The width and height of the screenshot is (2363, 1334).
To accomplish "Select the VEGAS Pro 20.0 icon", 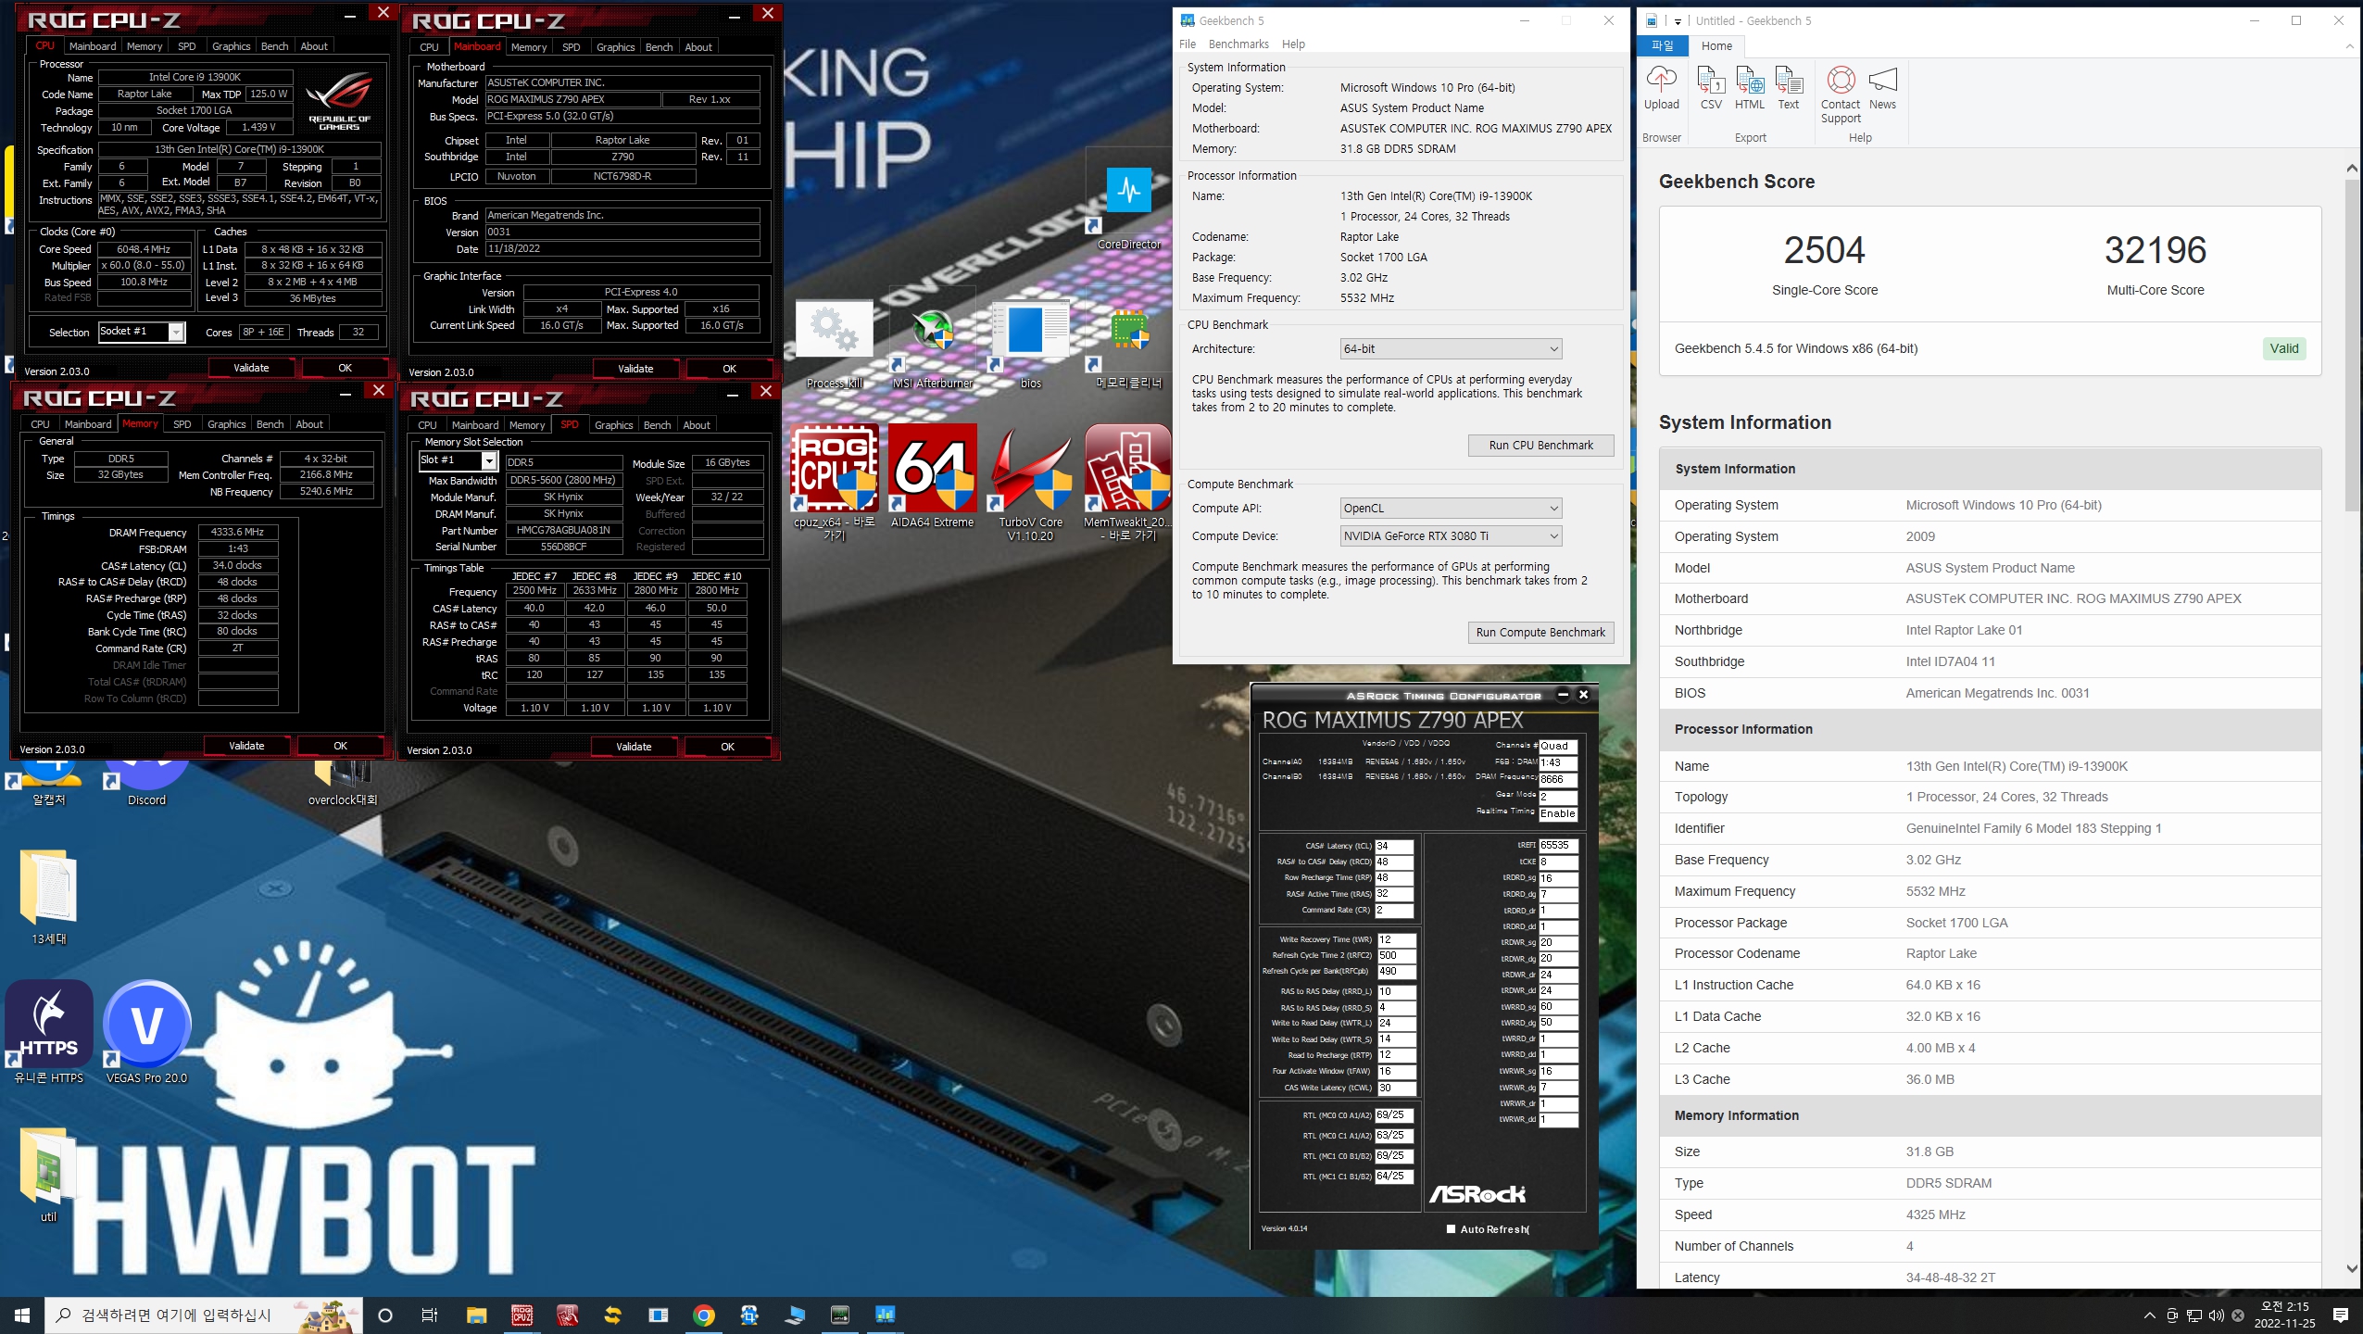I will coord(146,1032).
